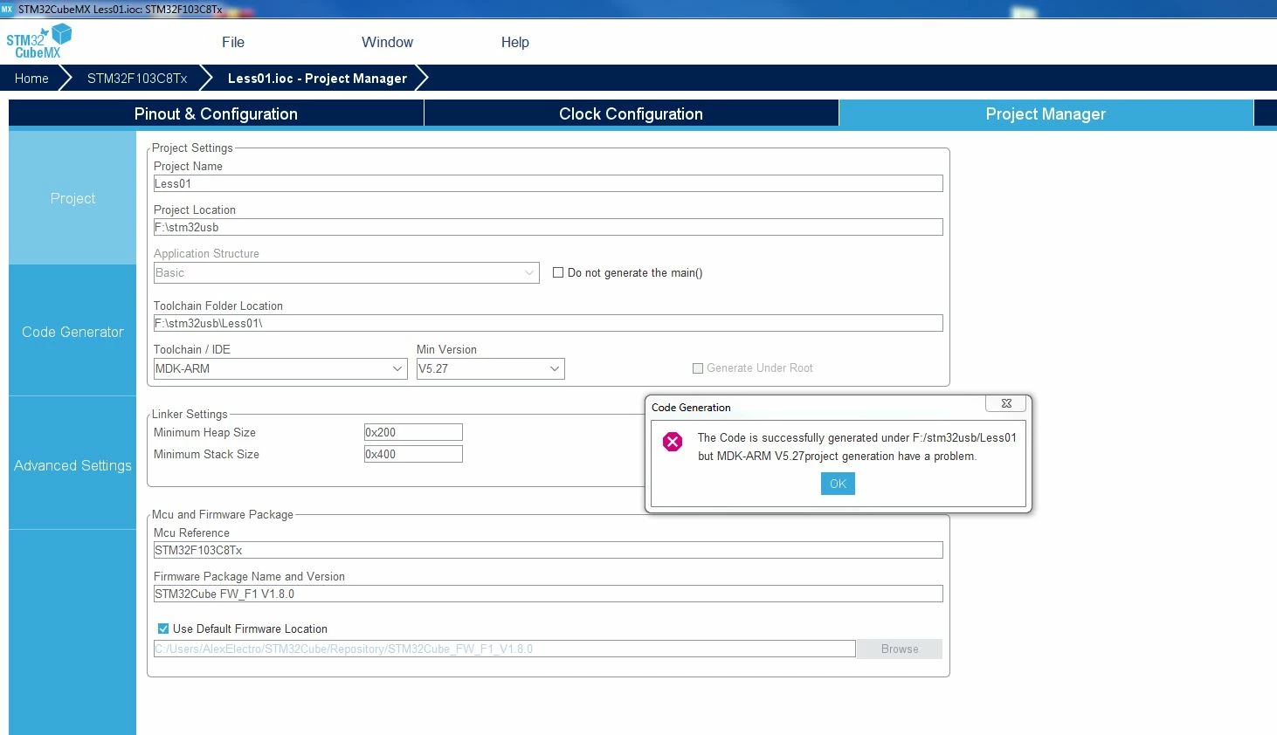Toggle Generate Under Root checkbox
This screenshot has width=1277, height=735.
(698, 368)
